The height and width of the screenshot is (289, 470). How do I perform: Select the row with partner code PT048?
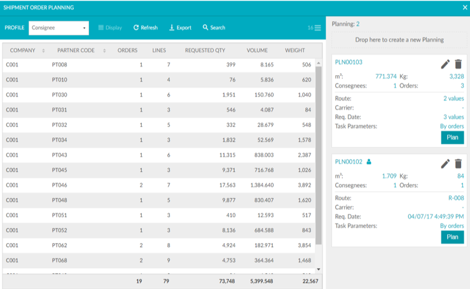(159, 200)
